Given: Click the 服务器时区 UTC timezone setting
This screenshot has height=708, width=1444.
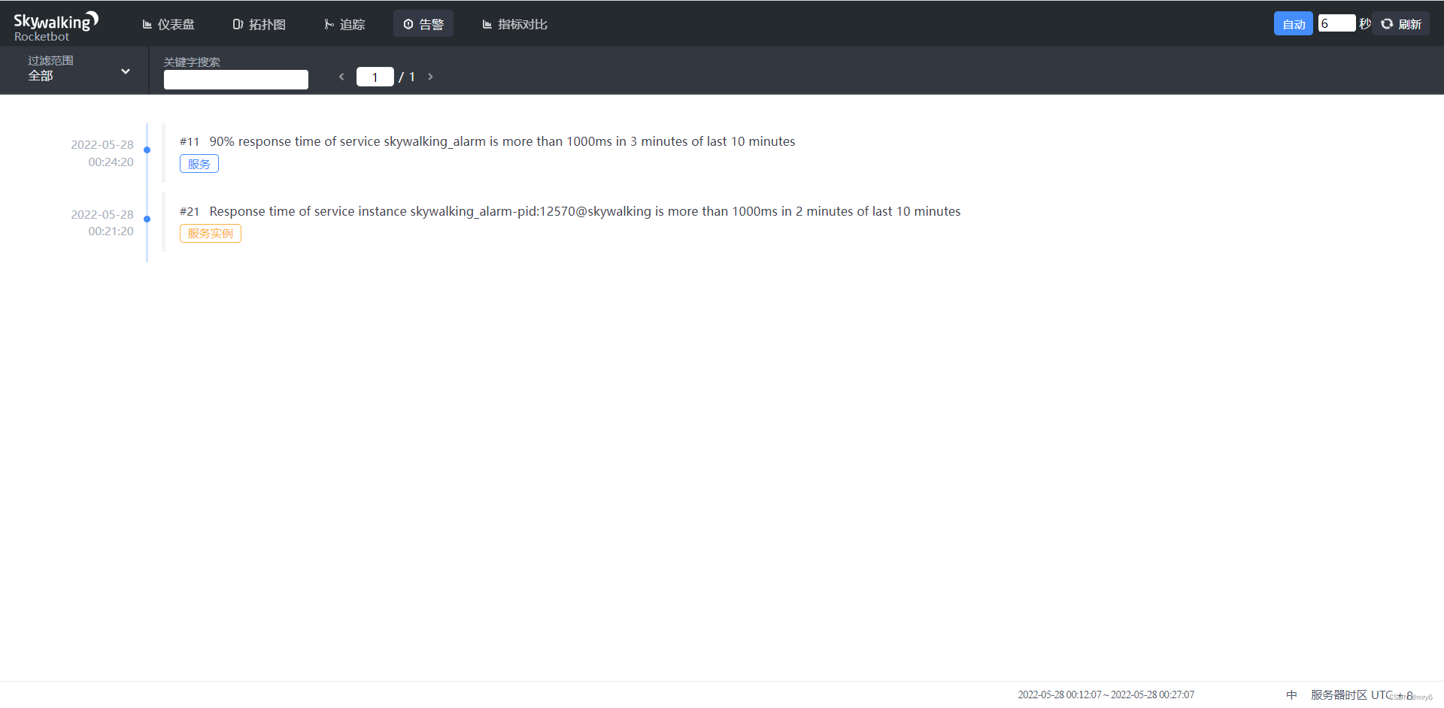Looking at the screenshot, I should pyautogui.click(x=1361, y=694).
